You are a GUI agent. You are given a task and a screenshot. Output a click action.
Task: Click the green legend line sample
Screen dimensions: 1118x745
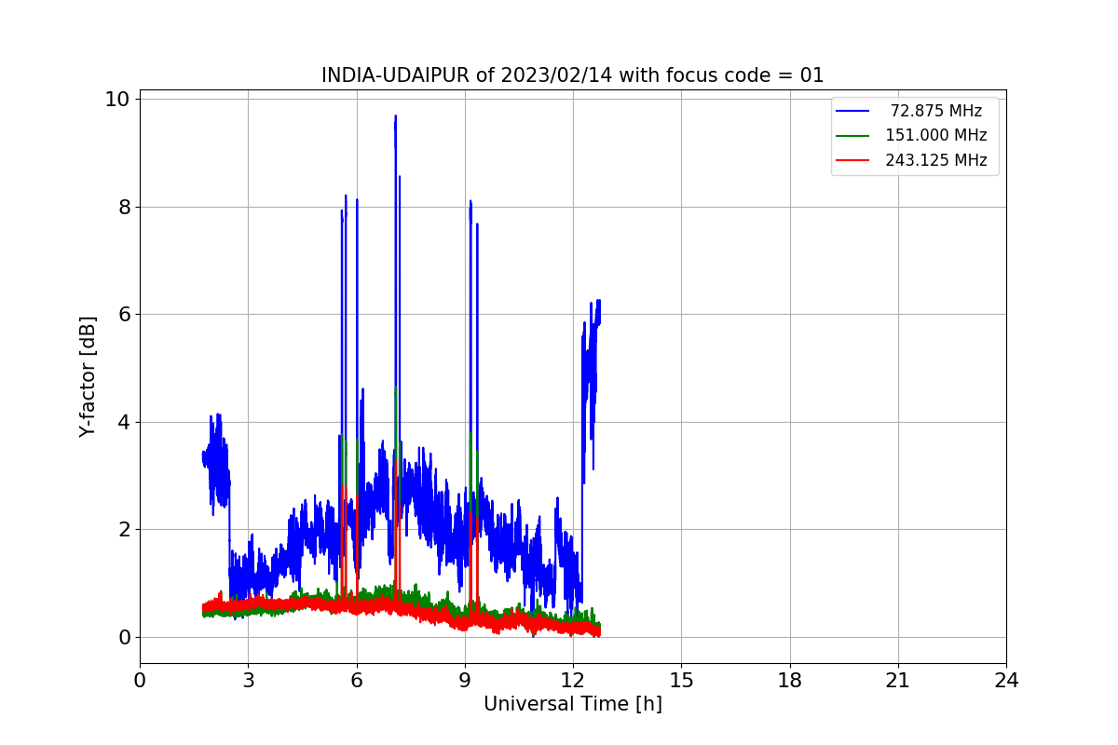coord(852,135)
